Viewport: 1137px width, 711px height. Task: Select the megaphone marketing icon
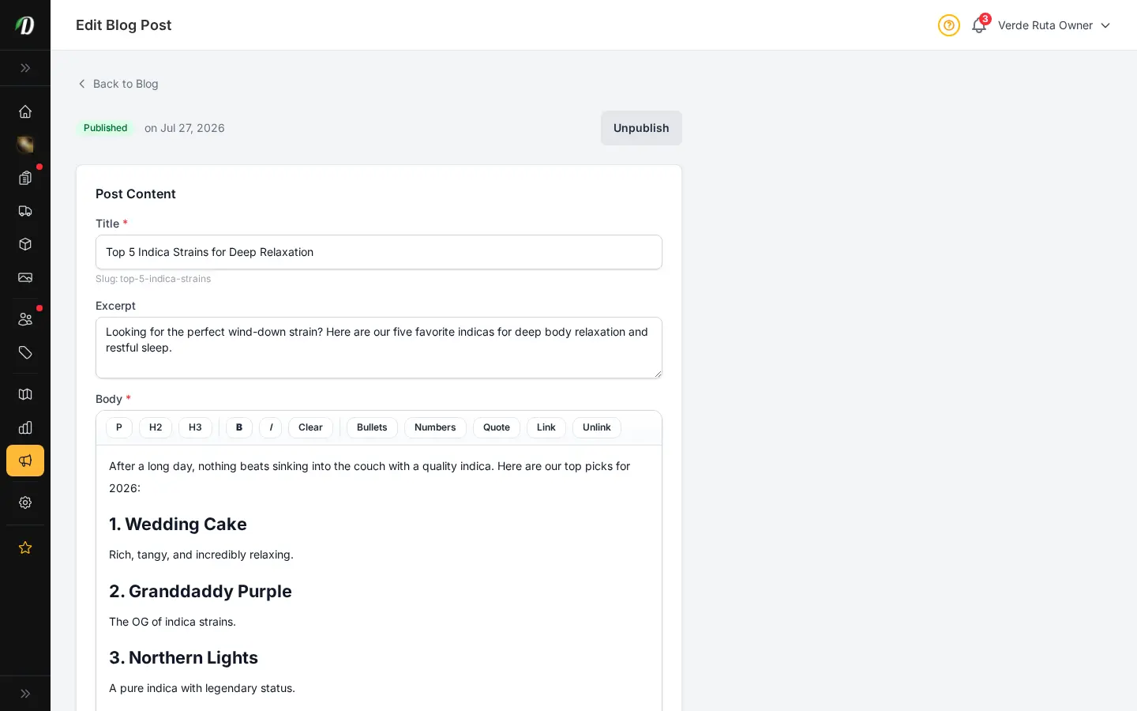pyautogui.click(x=25, y=461)
